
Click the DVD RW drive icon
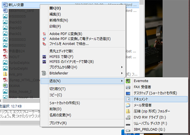128,117
